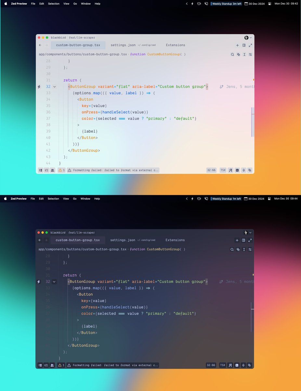Click the 32:66 cursor position in the light-theme status bar
301x391 pixels.
pyautogui.click(x=211, y=170)
